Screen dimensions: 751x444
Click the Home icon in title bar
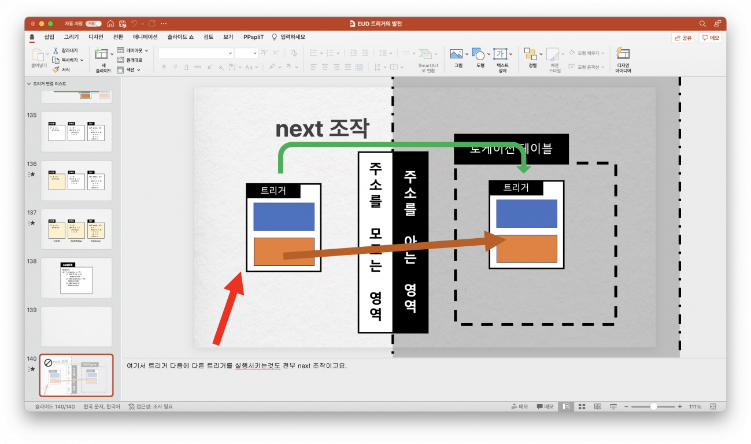coord(110,24)
